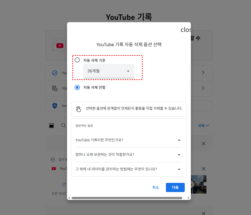
Task: Click the Google shield icon
Action: click(55, 106)
